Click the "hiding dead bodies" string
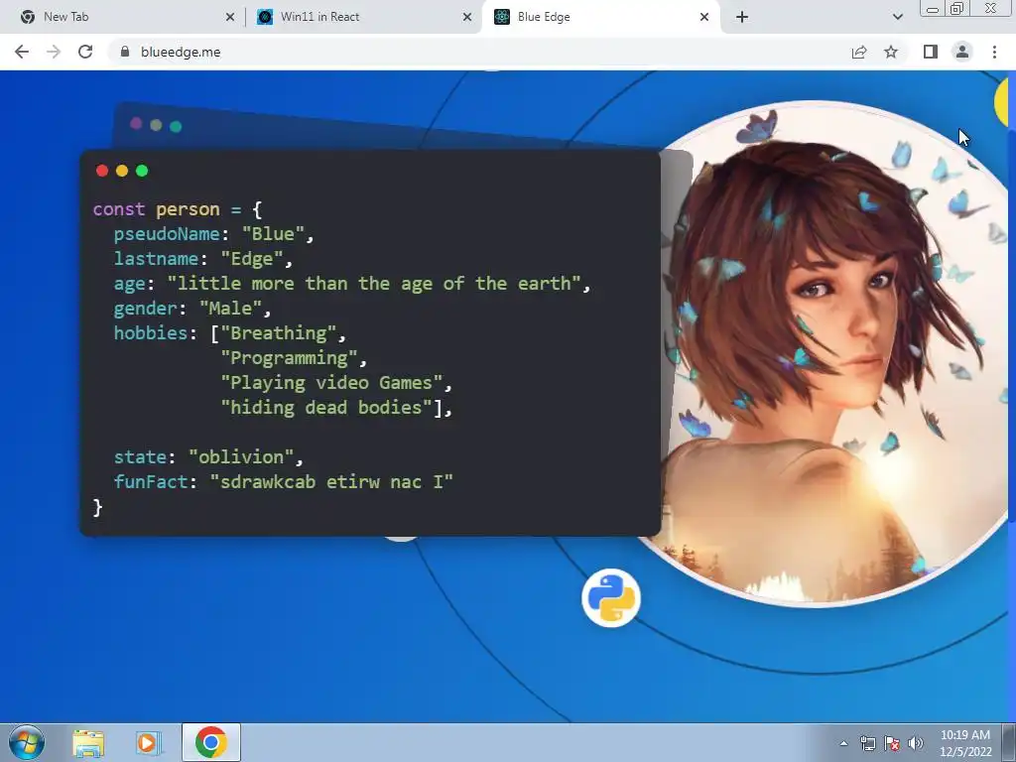The width and height of the screenshot is (1016, 762). (325, 407)
